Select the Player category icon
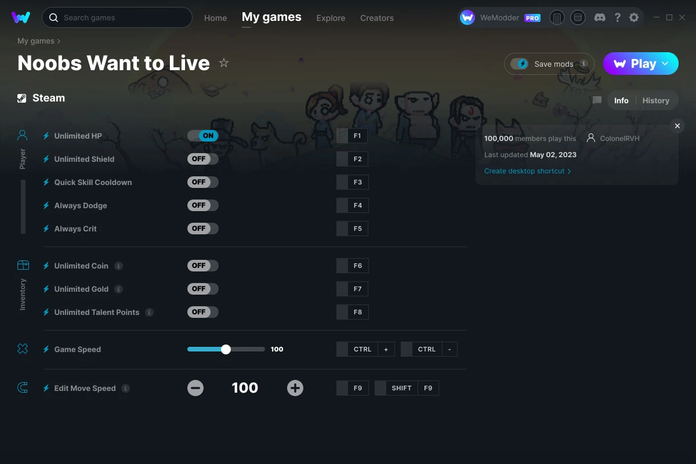Image resolution: width=696 pixels, height=464 pixels. click(23, 136)
